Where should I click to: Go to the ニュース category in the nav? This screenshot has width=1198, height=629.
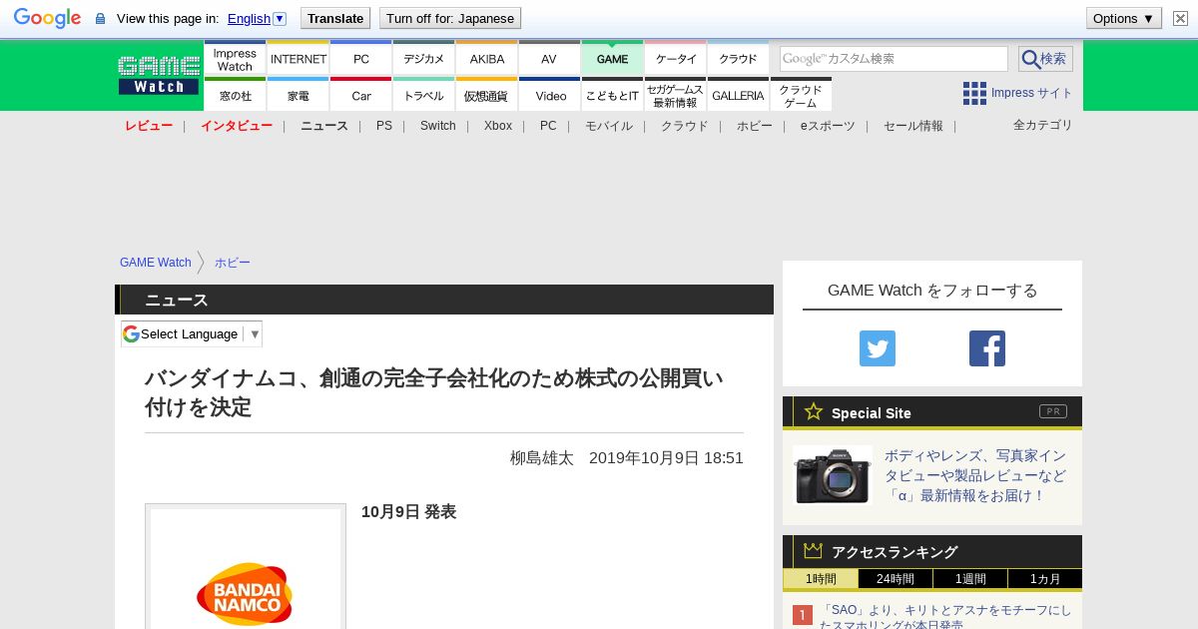pos(324,126)
